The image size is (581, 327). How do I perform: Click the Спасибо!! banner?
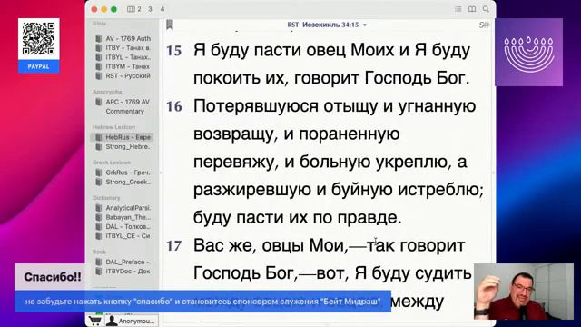pyautogui.click(x=53, y=277)
